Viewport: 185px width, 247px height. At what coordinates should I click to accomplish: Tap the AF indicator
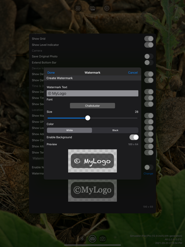[177, 8]
